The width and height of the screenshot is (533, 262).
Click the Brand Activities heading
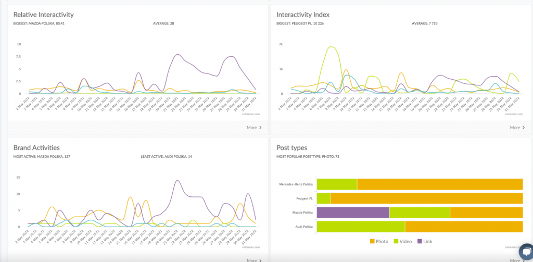(37, 148)
